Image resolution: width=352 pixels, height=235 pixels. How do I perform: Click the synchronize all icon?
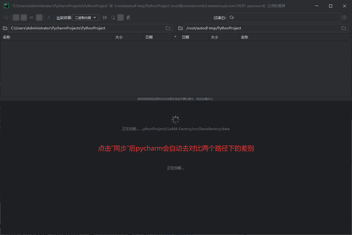tap(113, 17)
